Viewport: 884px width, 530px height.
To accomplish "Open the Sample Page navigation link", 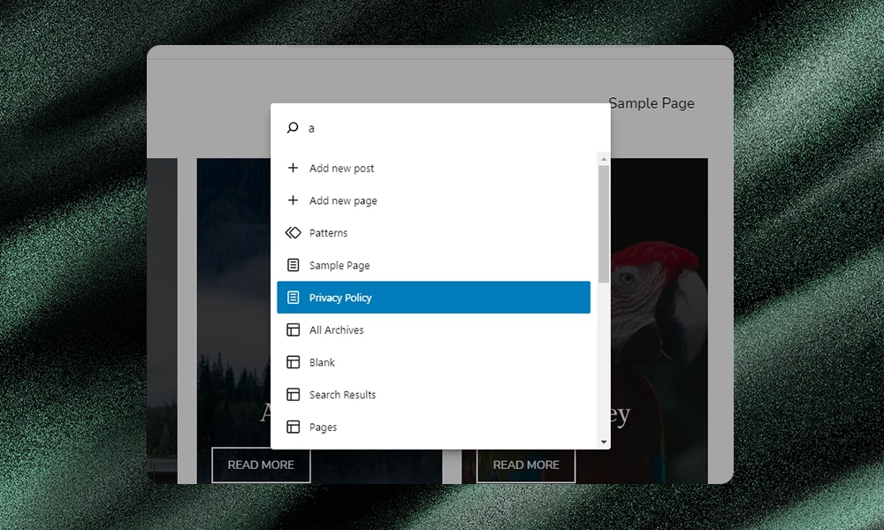I will click(x=652, y=102).
